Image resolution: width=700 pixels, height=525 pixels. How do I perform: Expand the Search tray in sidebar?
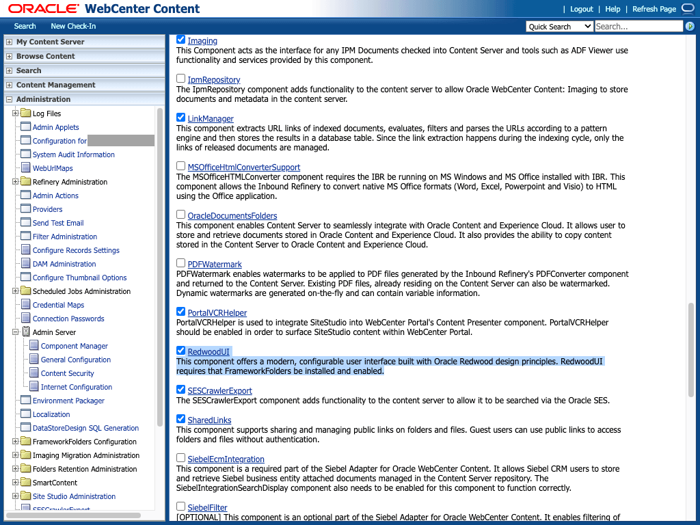click(9, 70)
